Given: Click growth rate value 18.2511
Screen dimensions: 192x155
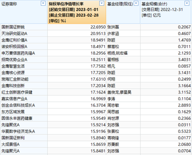Looking at the screenshot, I should (98, 59).
